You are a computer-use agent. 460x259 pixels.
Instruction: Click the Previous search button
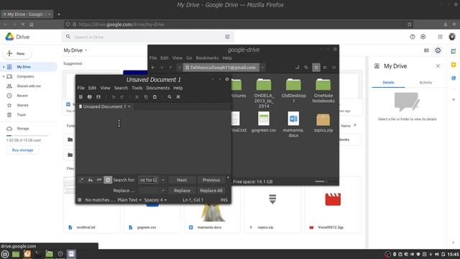(211, 180)
